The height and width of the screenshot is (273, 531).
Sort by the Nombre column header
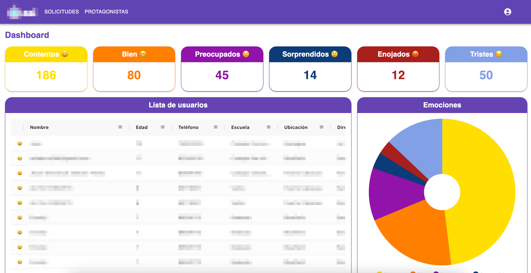click(x=39, y=127)
